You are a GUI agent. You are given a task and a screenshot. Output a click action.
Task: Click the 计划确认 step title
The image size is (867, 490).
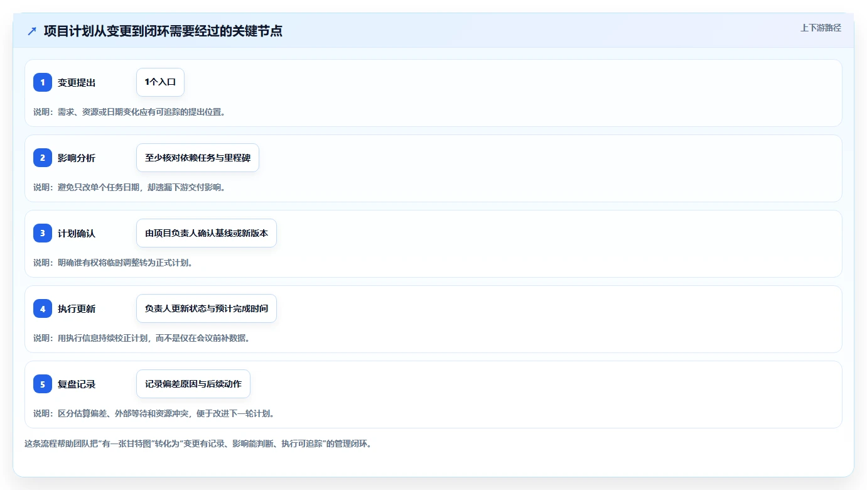click(x=77, y=233)
